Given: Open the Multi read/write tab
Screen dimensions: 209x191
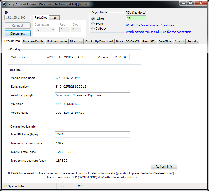Looking at the screenshot, I should tap(57, 41).
